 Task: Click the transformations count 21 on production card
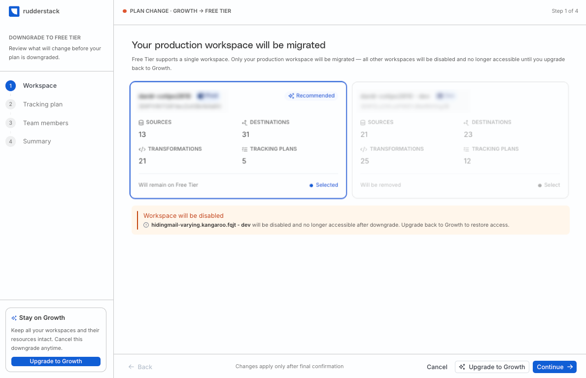(142, 161)
